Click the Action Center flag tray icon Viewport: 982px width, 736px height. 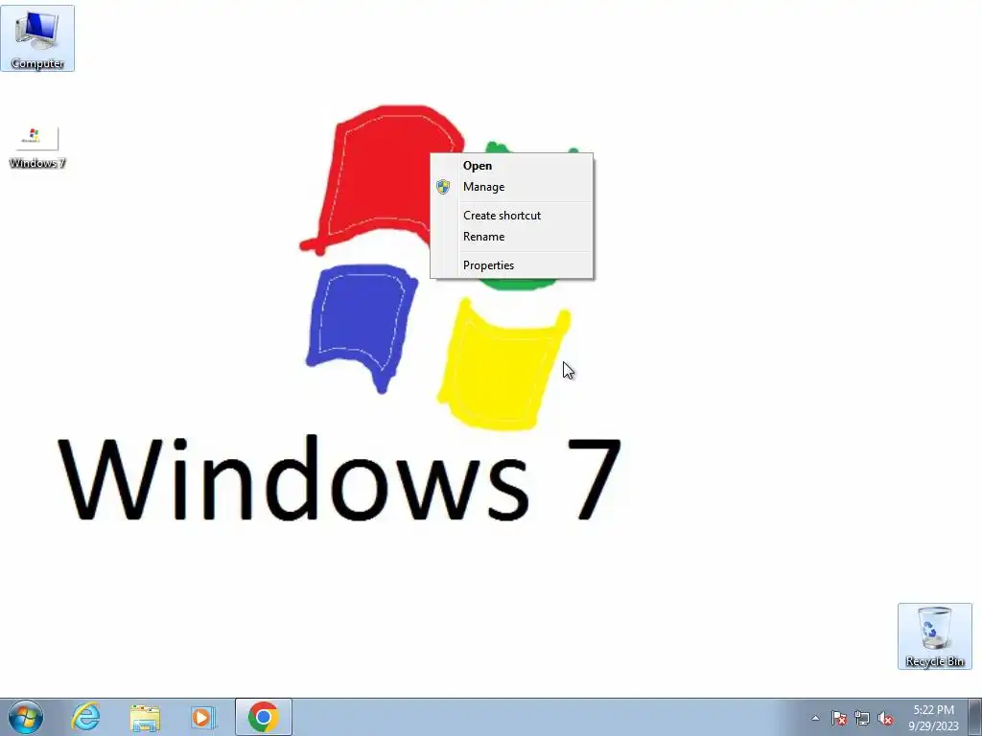tap(839, 718)
